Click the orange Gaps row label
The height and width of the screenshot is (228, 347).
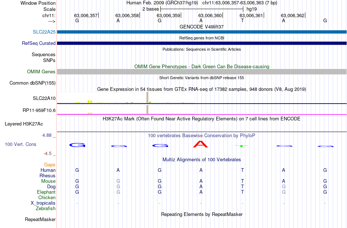(50, 165)
